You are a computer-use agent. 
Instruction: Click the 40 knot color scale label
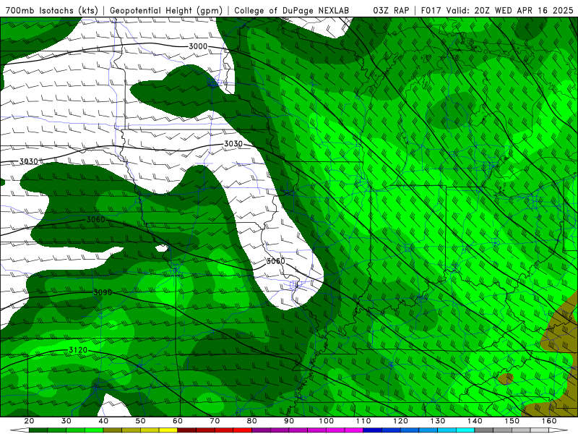[103, 421]
